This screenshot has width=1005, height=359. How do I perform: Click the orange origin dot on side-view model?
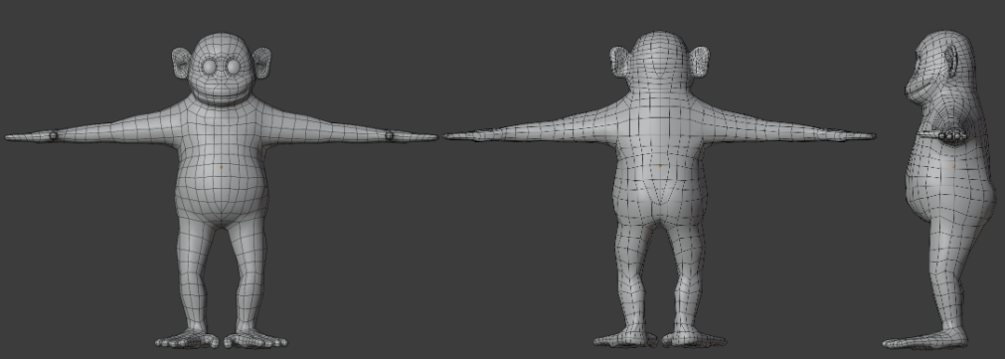pyautogui.click(x=953, y=166)
